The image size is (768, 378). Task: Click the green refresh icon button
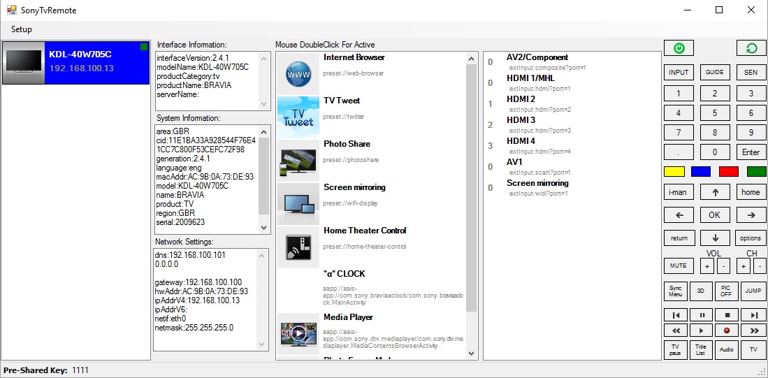coord(751,48)
